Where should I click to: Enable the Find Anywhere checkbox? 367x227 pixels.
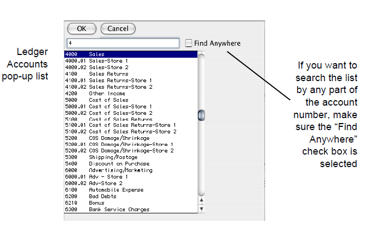189,43
